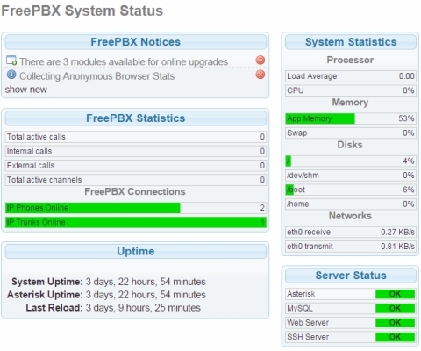Click the FreePBX Notices header

(x=136, y=42)
